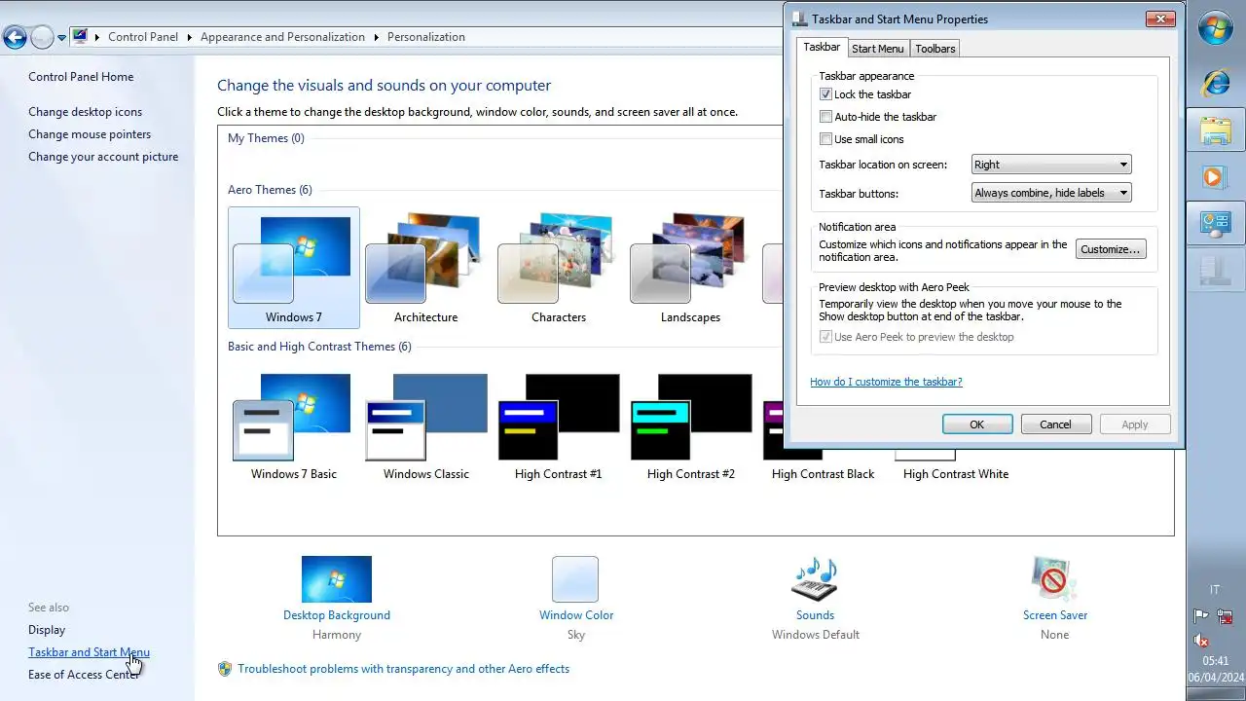Select Control Panel taskbar button
Viewport: 1246px width, 701px height.
(1216, 225)
